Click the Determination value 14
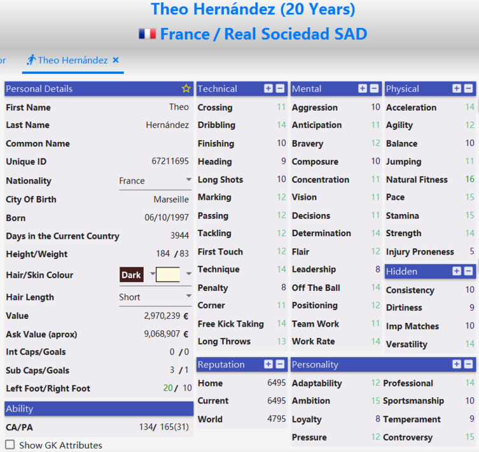Screen dimensions: 479x452 click(375, 234)
